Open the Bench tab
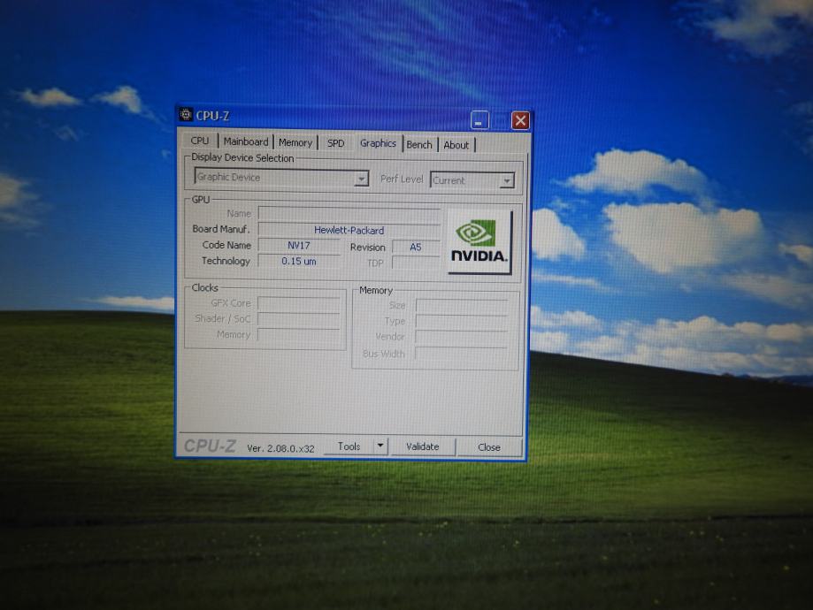The height and width of the screenshot is (610, 813). click(419, 145)
